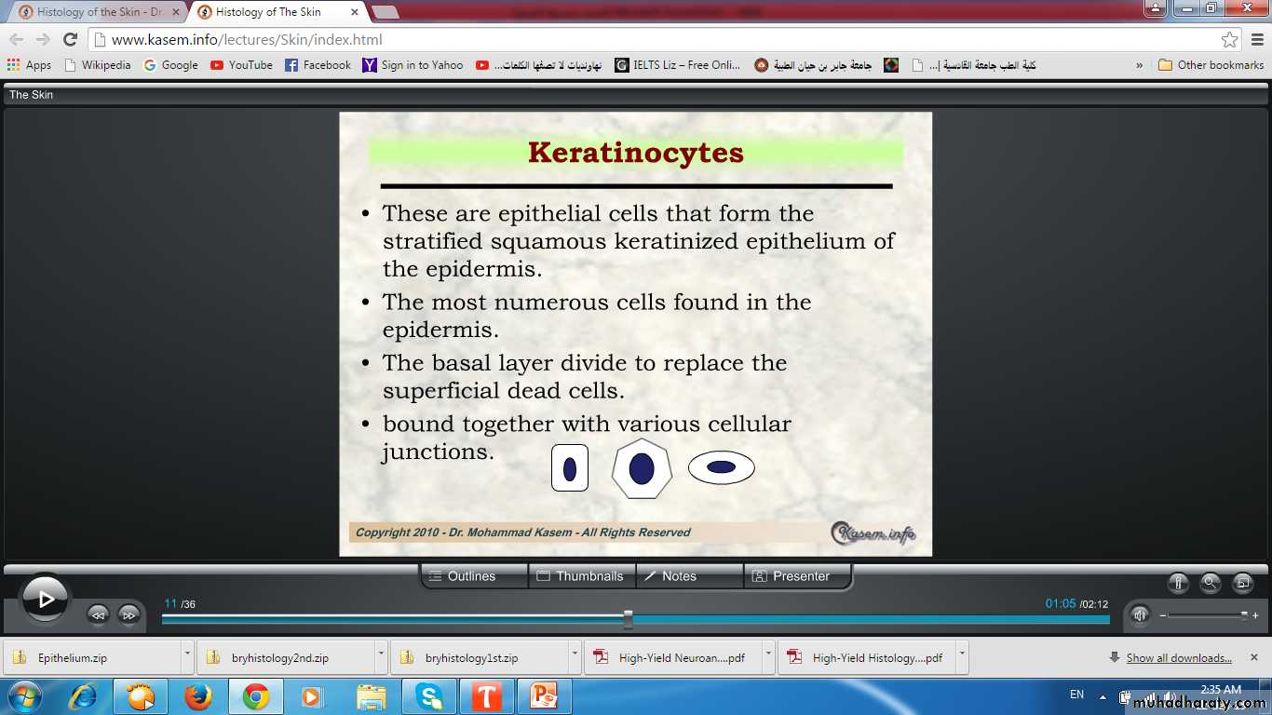The width and height of the screenshot is (1272, 715).
Task: Reload the page with refresh icon
Action: [70, 40]
